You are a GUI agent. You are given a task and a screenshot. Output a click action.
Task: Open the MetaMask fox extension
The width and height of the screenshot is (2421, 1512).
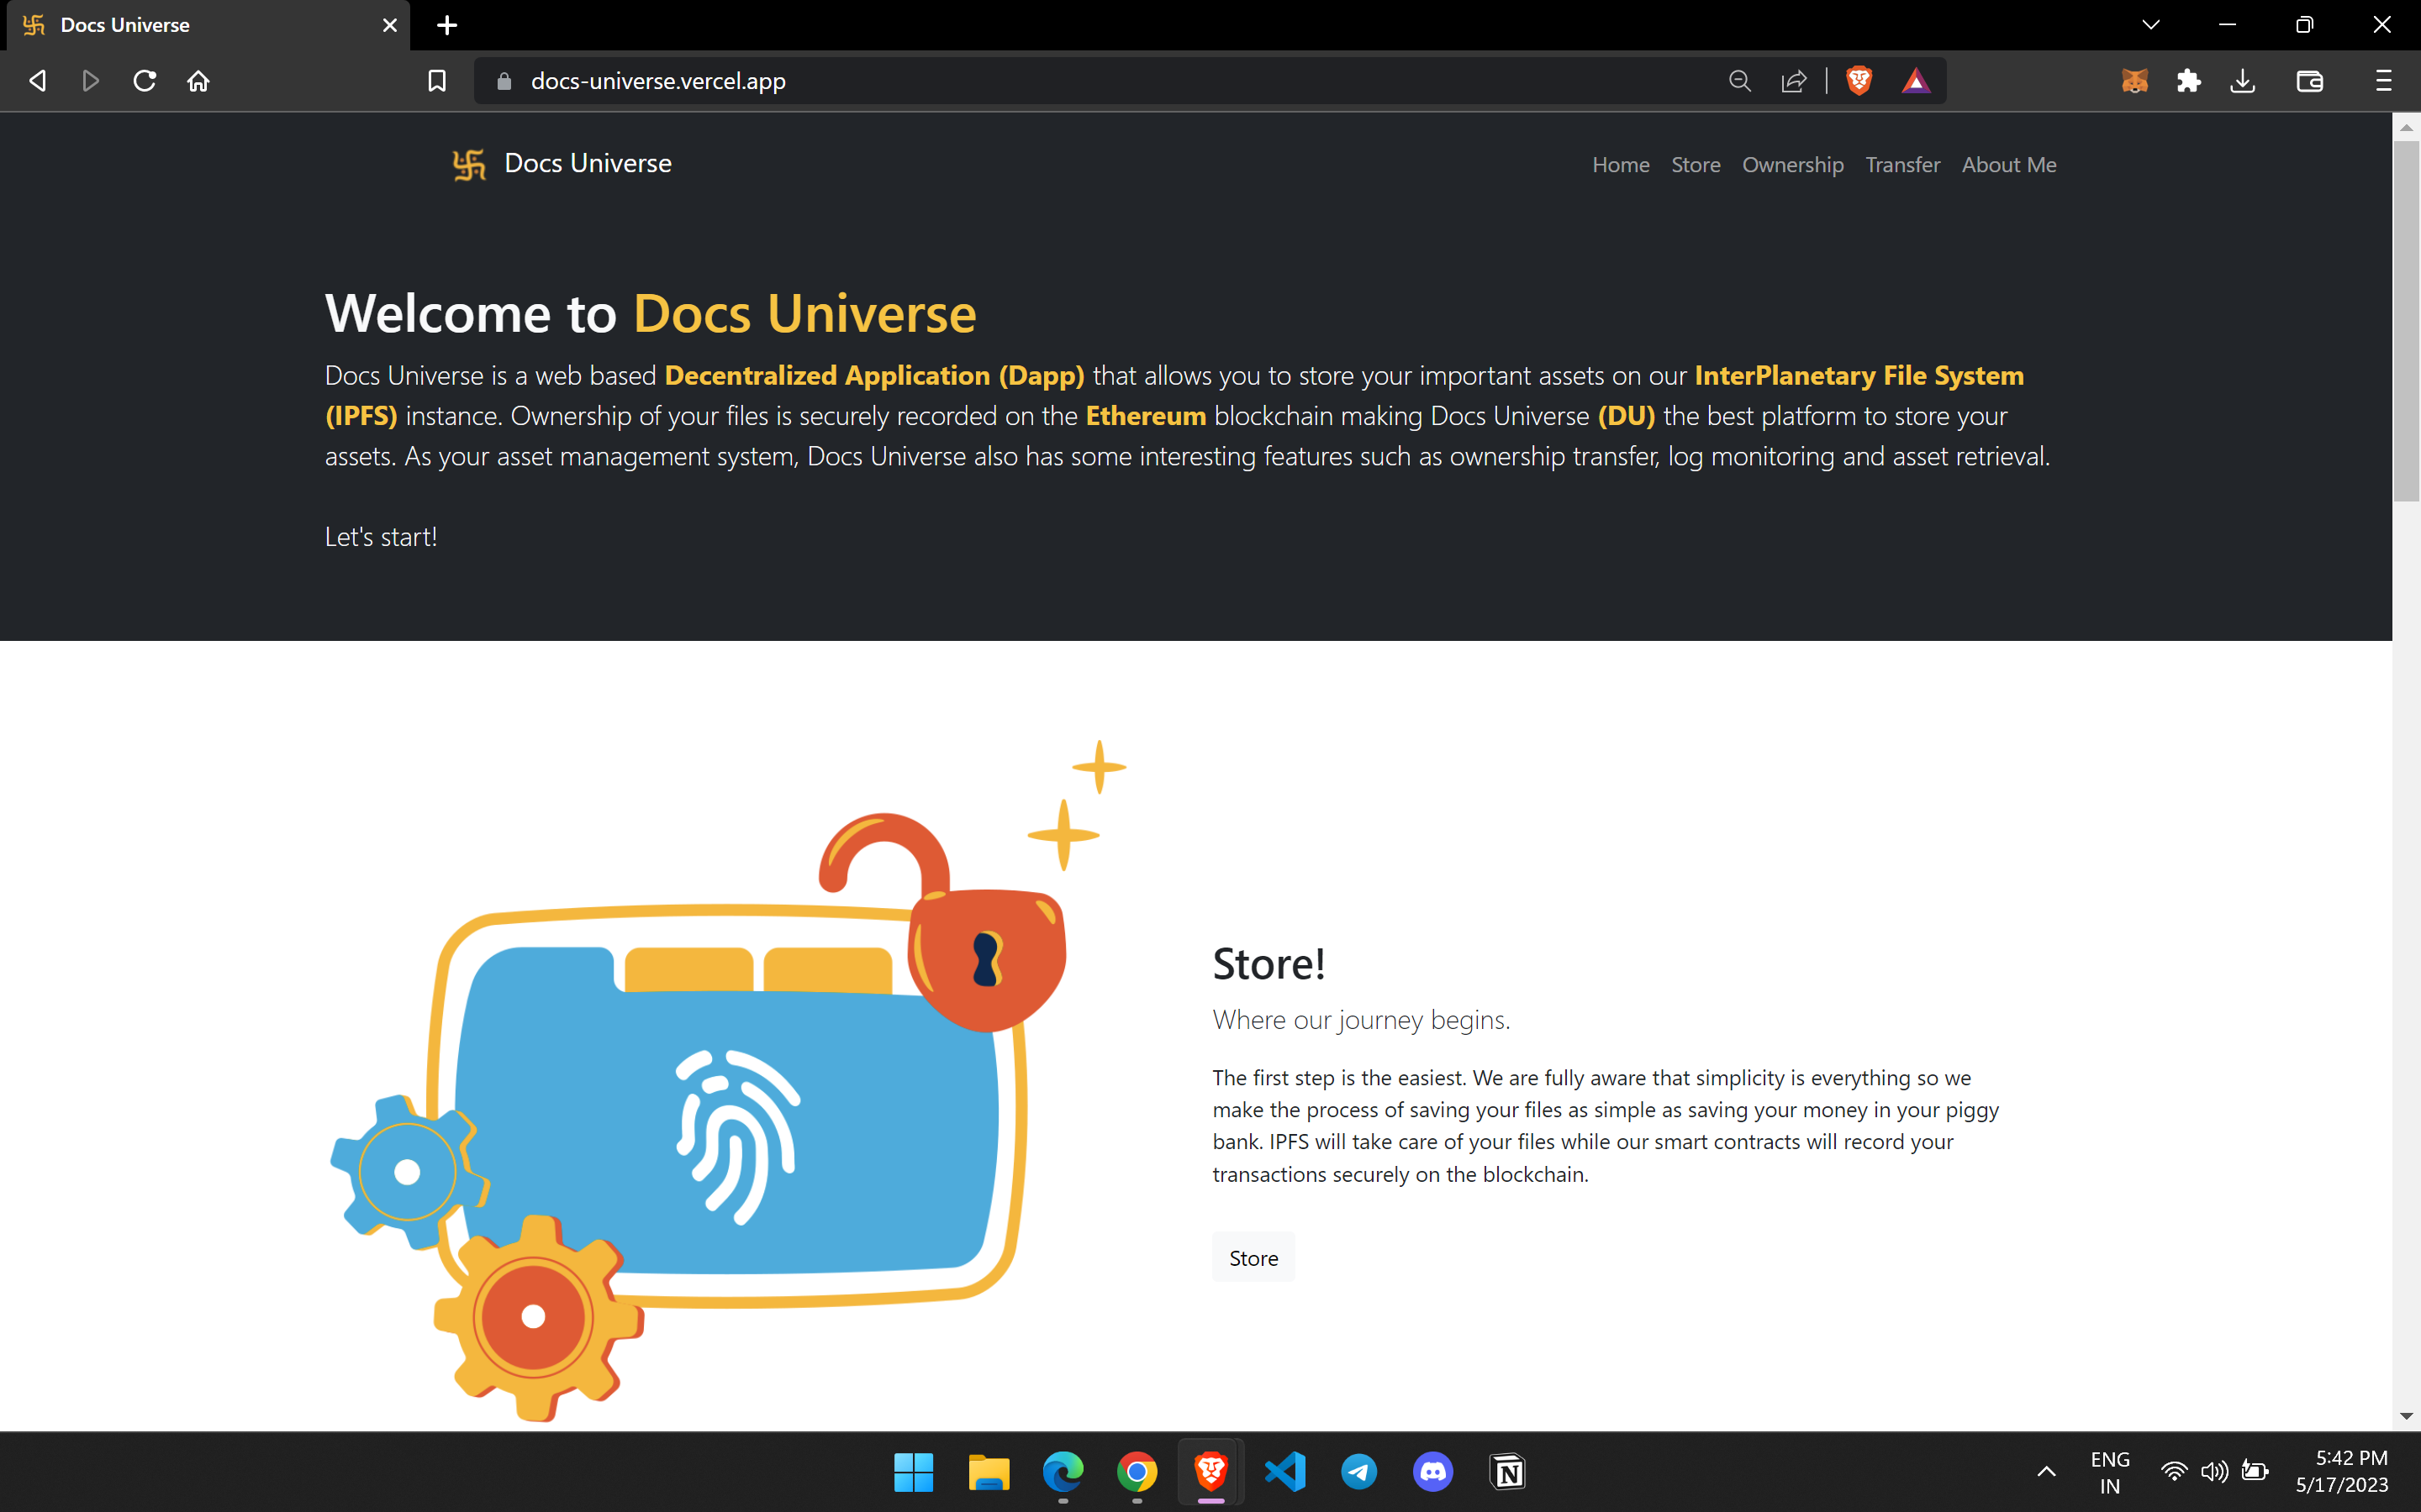click(x=2134, y=81)
